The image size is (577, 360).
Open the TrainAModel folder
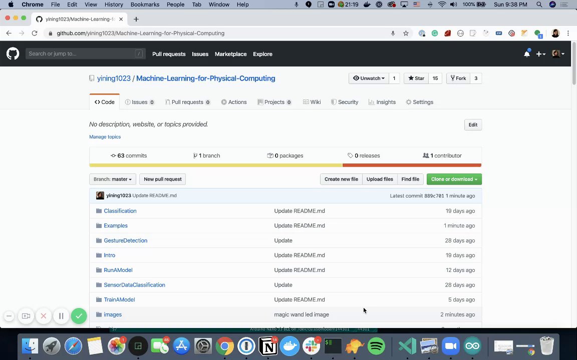[119, 300]
